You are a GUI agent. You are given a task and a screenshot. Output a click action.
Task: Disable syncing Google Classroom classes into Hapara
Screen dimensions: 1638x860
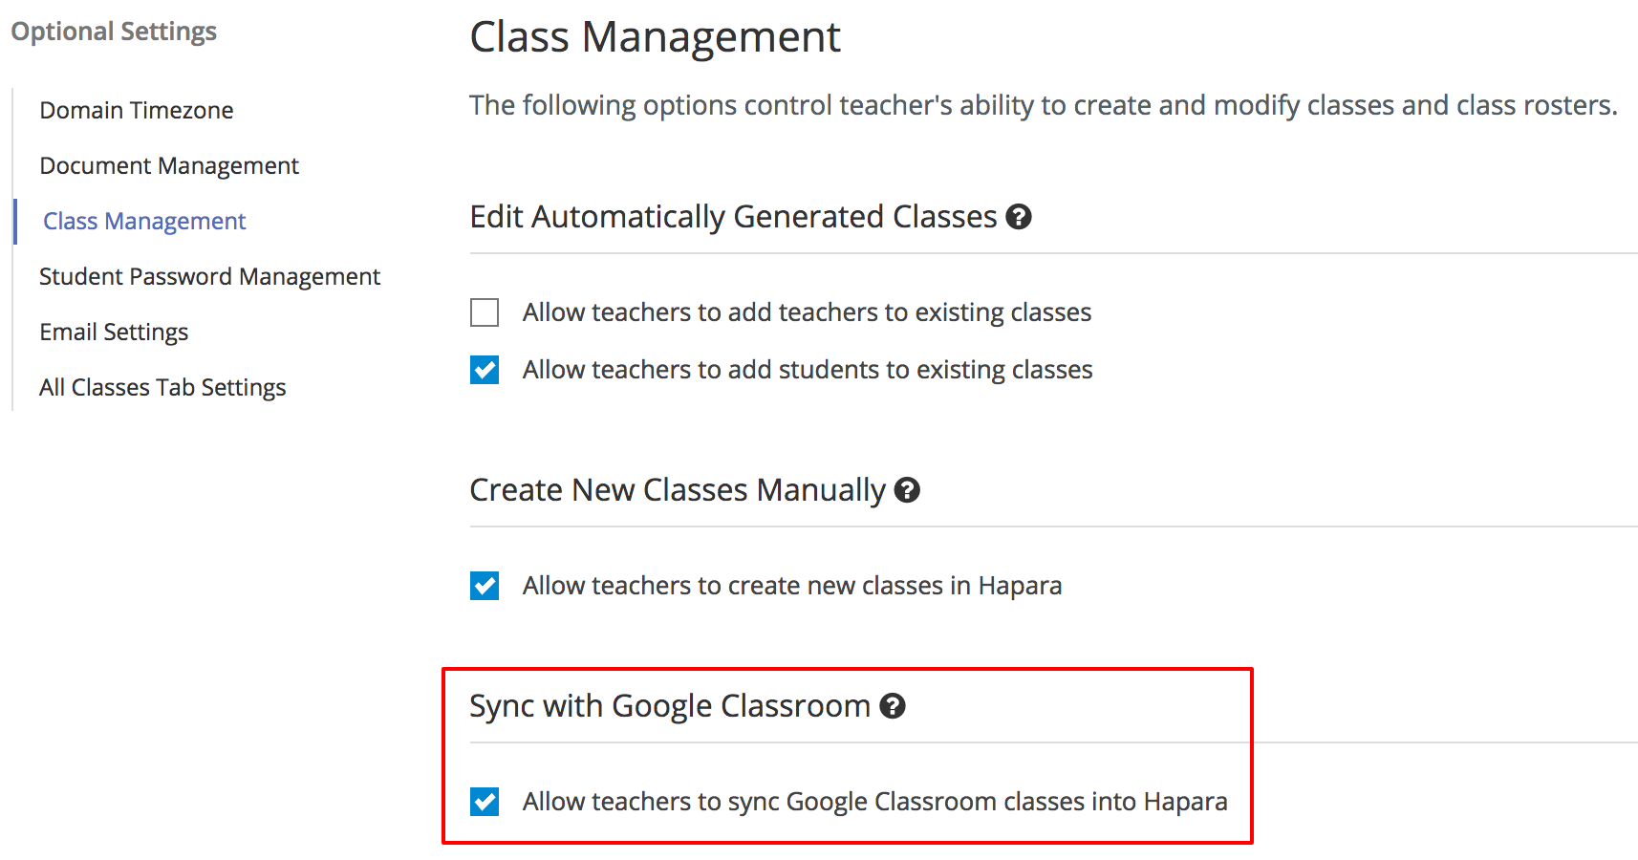(485, 802)
